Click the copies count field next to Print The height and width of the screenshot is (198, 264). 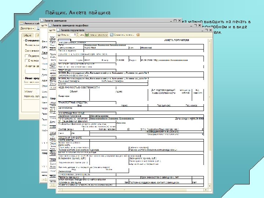click(73, 35)
